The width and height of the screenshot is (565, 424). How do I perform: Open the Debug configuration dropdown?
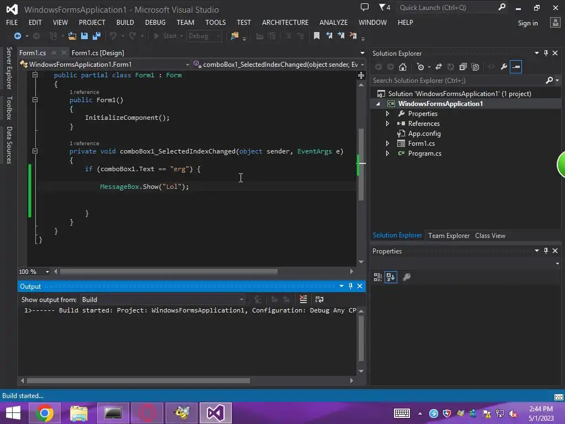click(x=204, y=36)
